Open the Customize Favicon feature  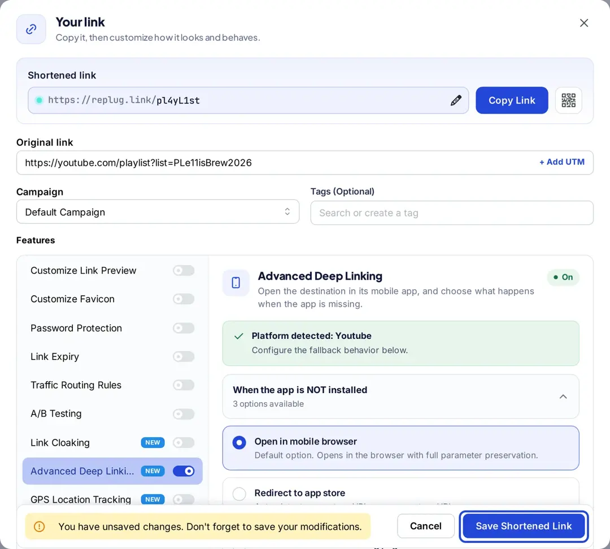point(112,299)
